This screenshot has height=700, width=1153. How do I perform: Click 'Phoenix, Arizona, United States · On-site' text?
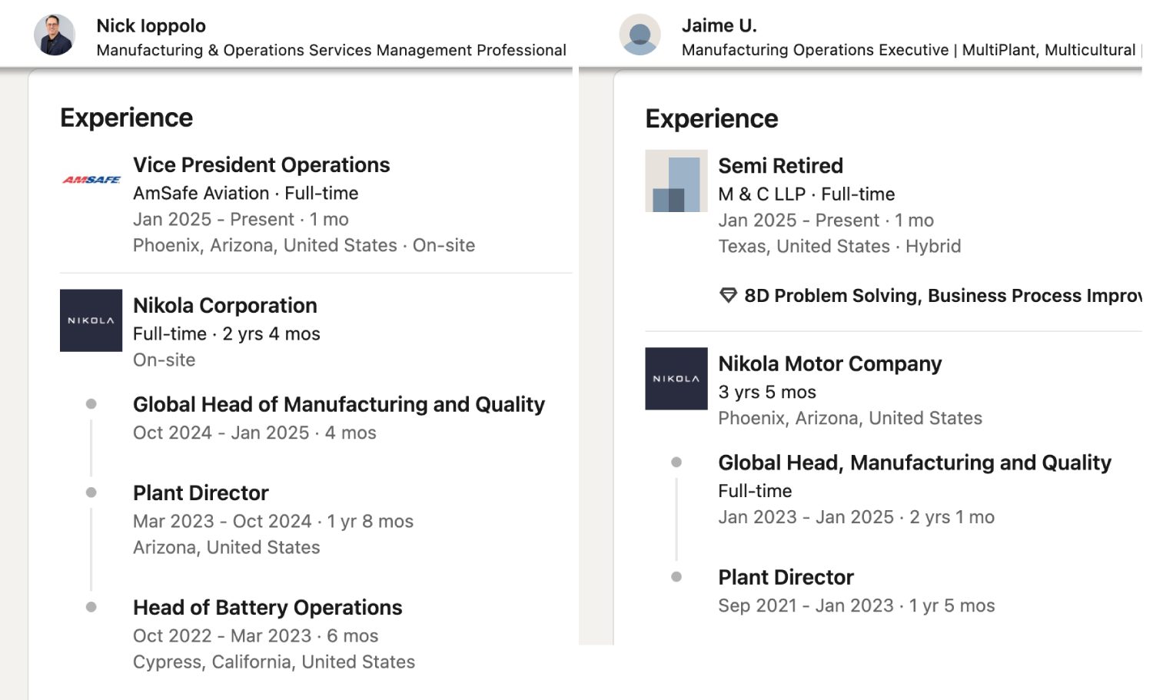(304, 245)
